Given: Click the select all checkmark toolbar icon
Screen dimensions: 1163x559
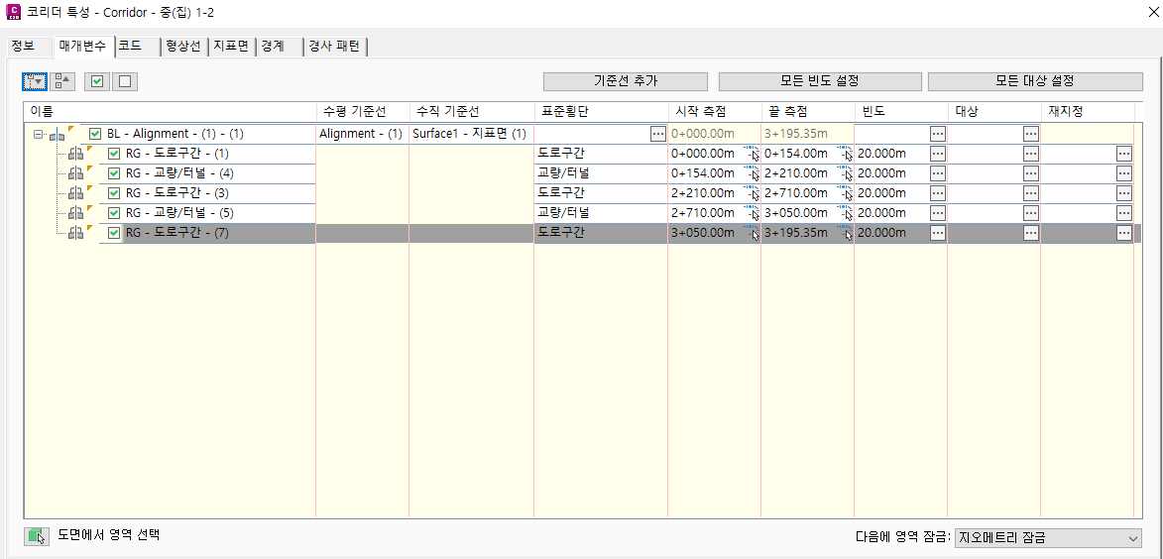Looking at the screenshot, I should click(x=97, y=81).
